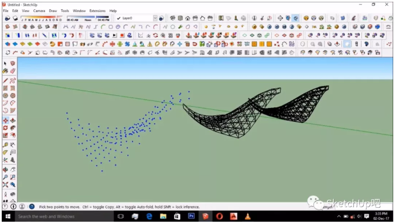
Task: Pick the Rotate tool
Action: (5, 128)
